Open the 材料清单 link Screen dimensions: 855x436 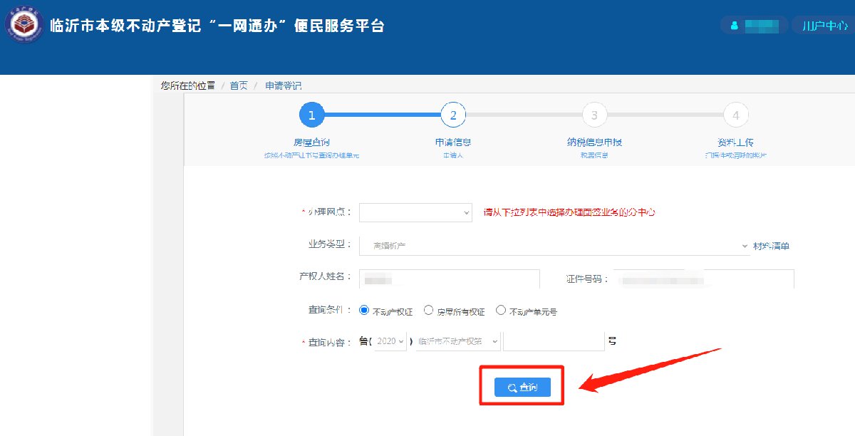click(772, 246)
